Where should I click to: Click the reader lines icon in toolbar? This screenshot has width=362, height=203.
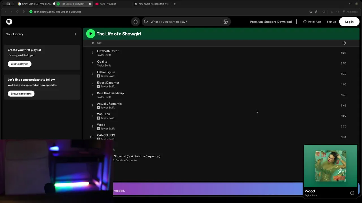tap(332, 12)
